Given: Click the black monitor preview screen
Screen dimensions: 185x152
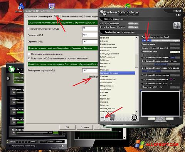Looking at the screenshot, I should 160,104.
